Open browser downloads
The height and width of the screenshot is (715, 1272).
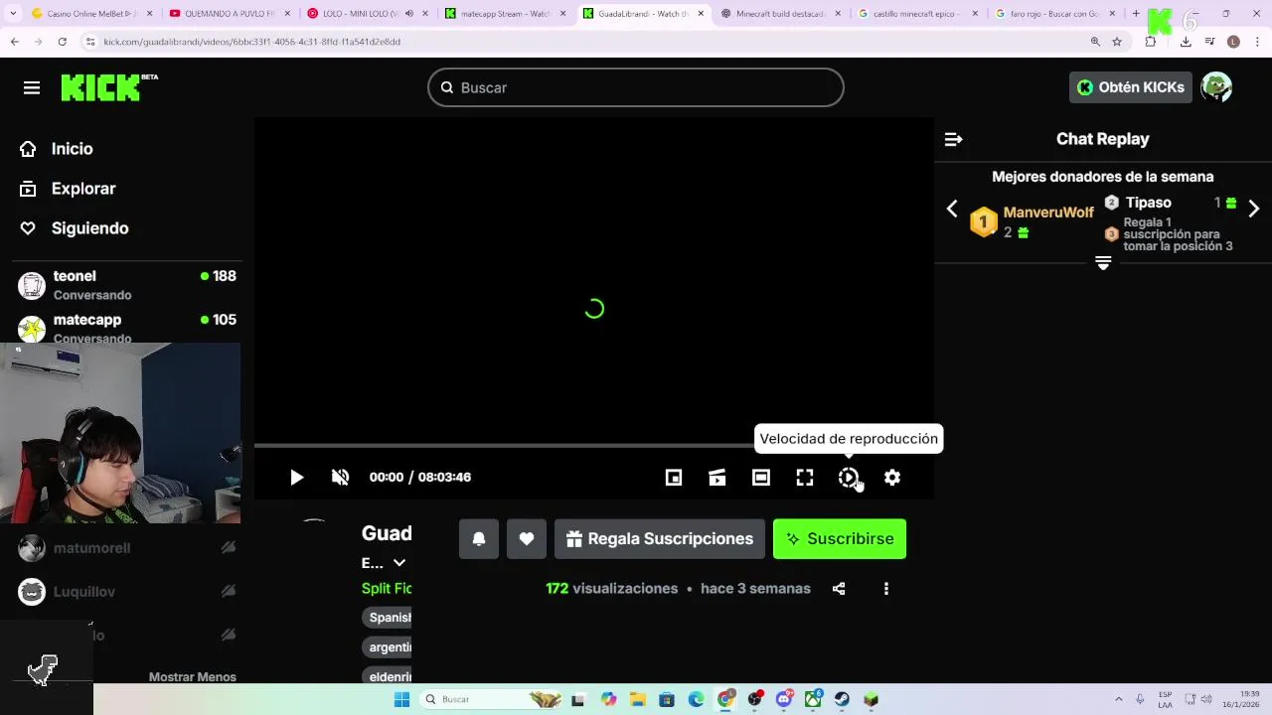[1186, 42]
